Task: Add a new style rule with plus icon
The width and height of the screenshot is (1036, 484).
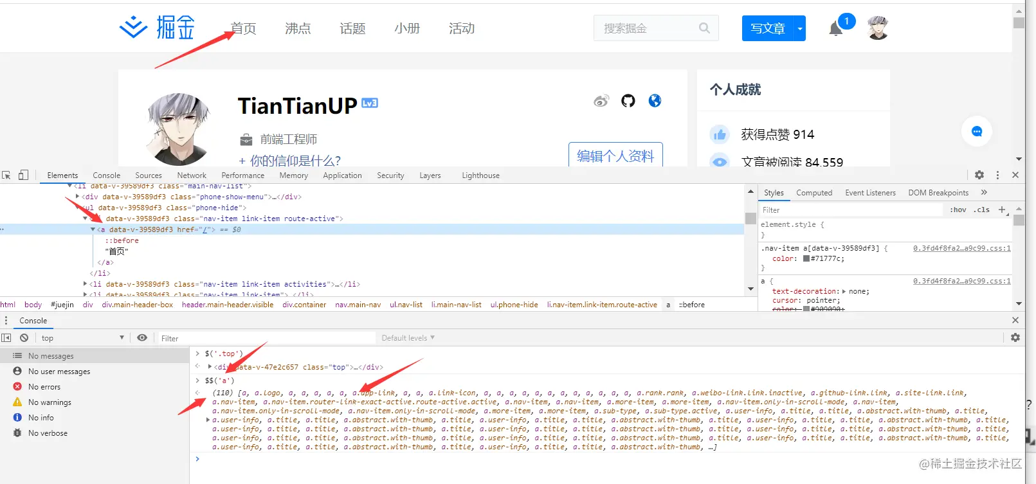Action: pyautogui.click(x=1002, y=210)
